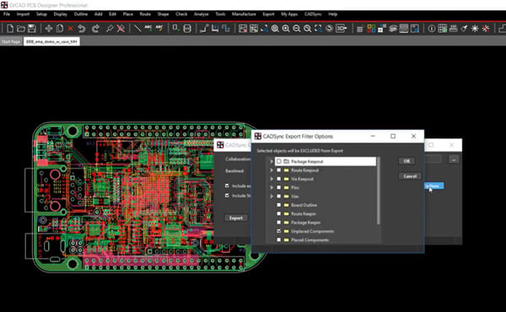Image resolution: width=506 pixels, height=312 pixels.
Task: Toggle the Grid display icon
Action: click(x=360, y=29)
